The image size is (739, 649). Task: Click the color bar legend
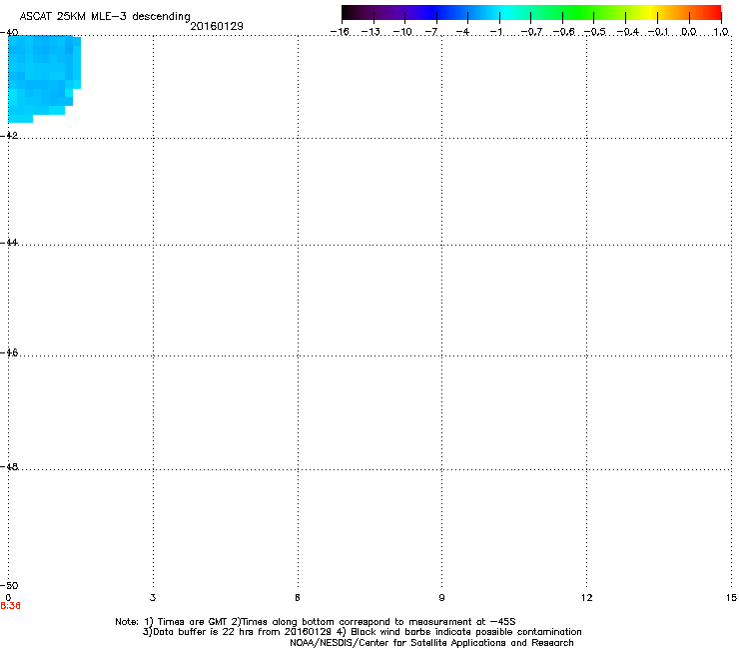click(531, 13)
